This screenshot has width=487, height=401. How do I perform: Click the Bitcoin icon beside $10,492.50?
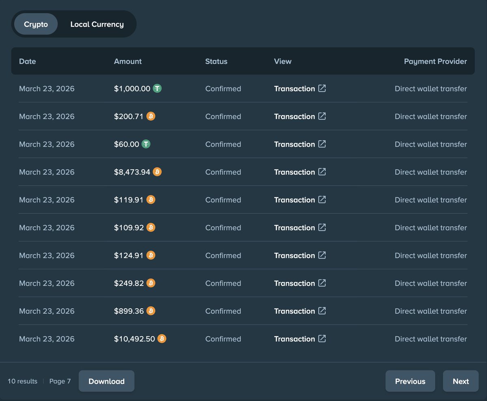click(162, 339)
